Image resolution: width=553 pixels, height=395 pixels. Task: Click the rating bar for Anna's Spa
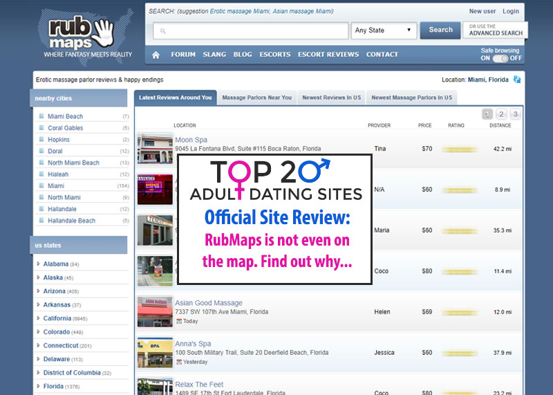460,353
